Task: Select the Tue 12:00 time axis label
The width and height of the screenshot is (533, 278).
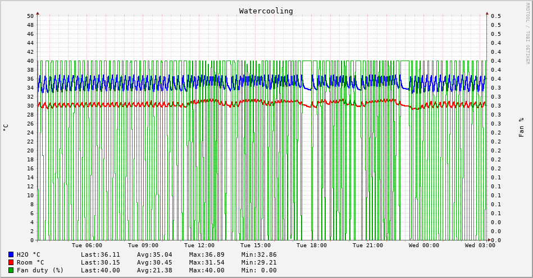Action: pyautogui.click(x=199, y=245)
